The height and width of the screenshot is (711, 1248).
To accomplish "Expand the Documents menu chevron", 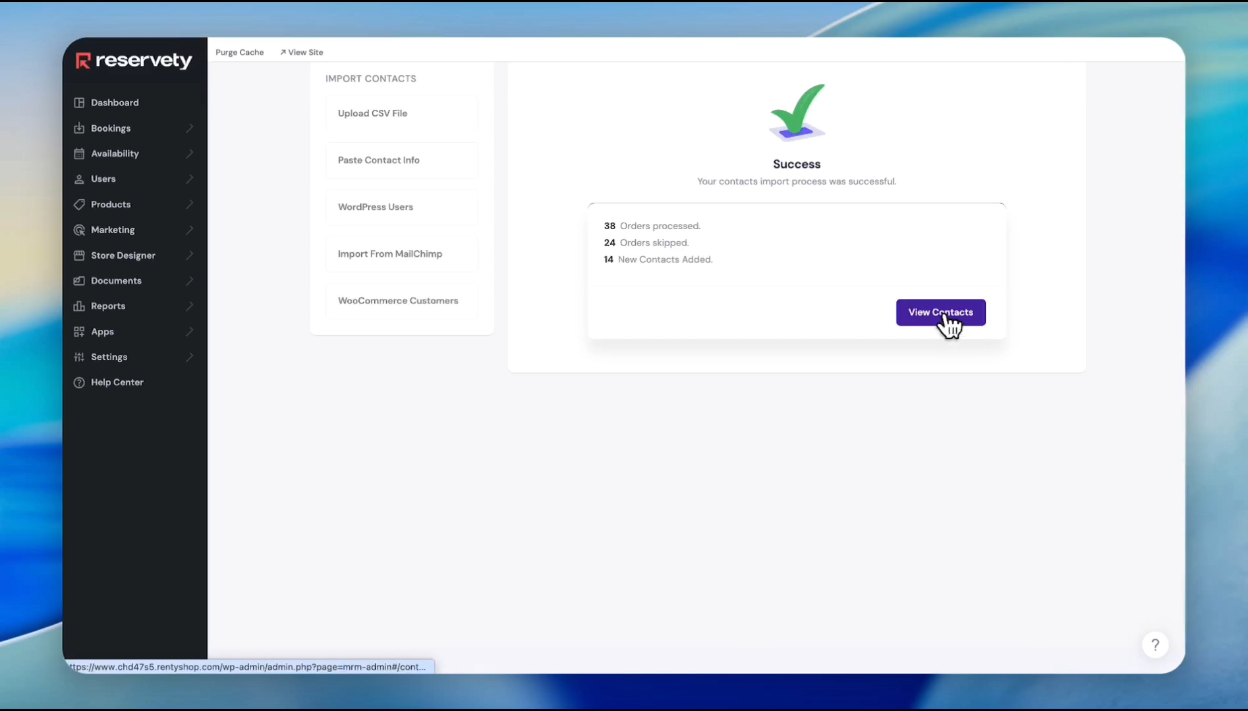I will (190, 280).
